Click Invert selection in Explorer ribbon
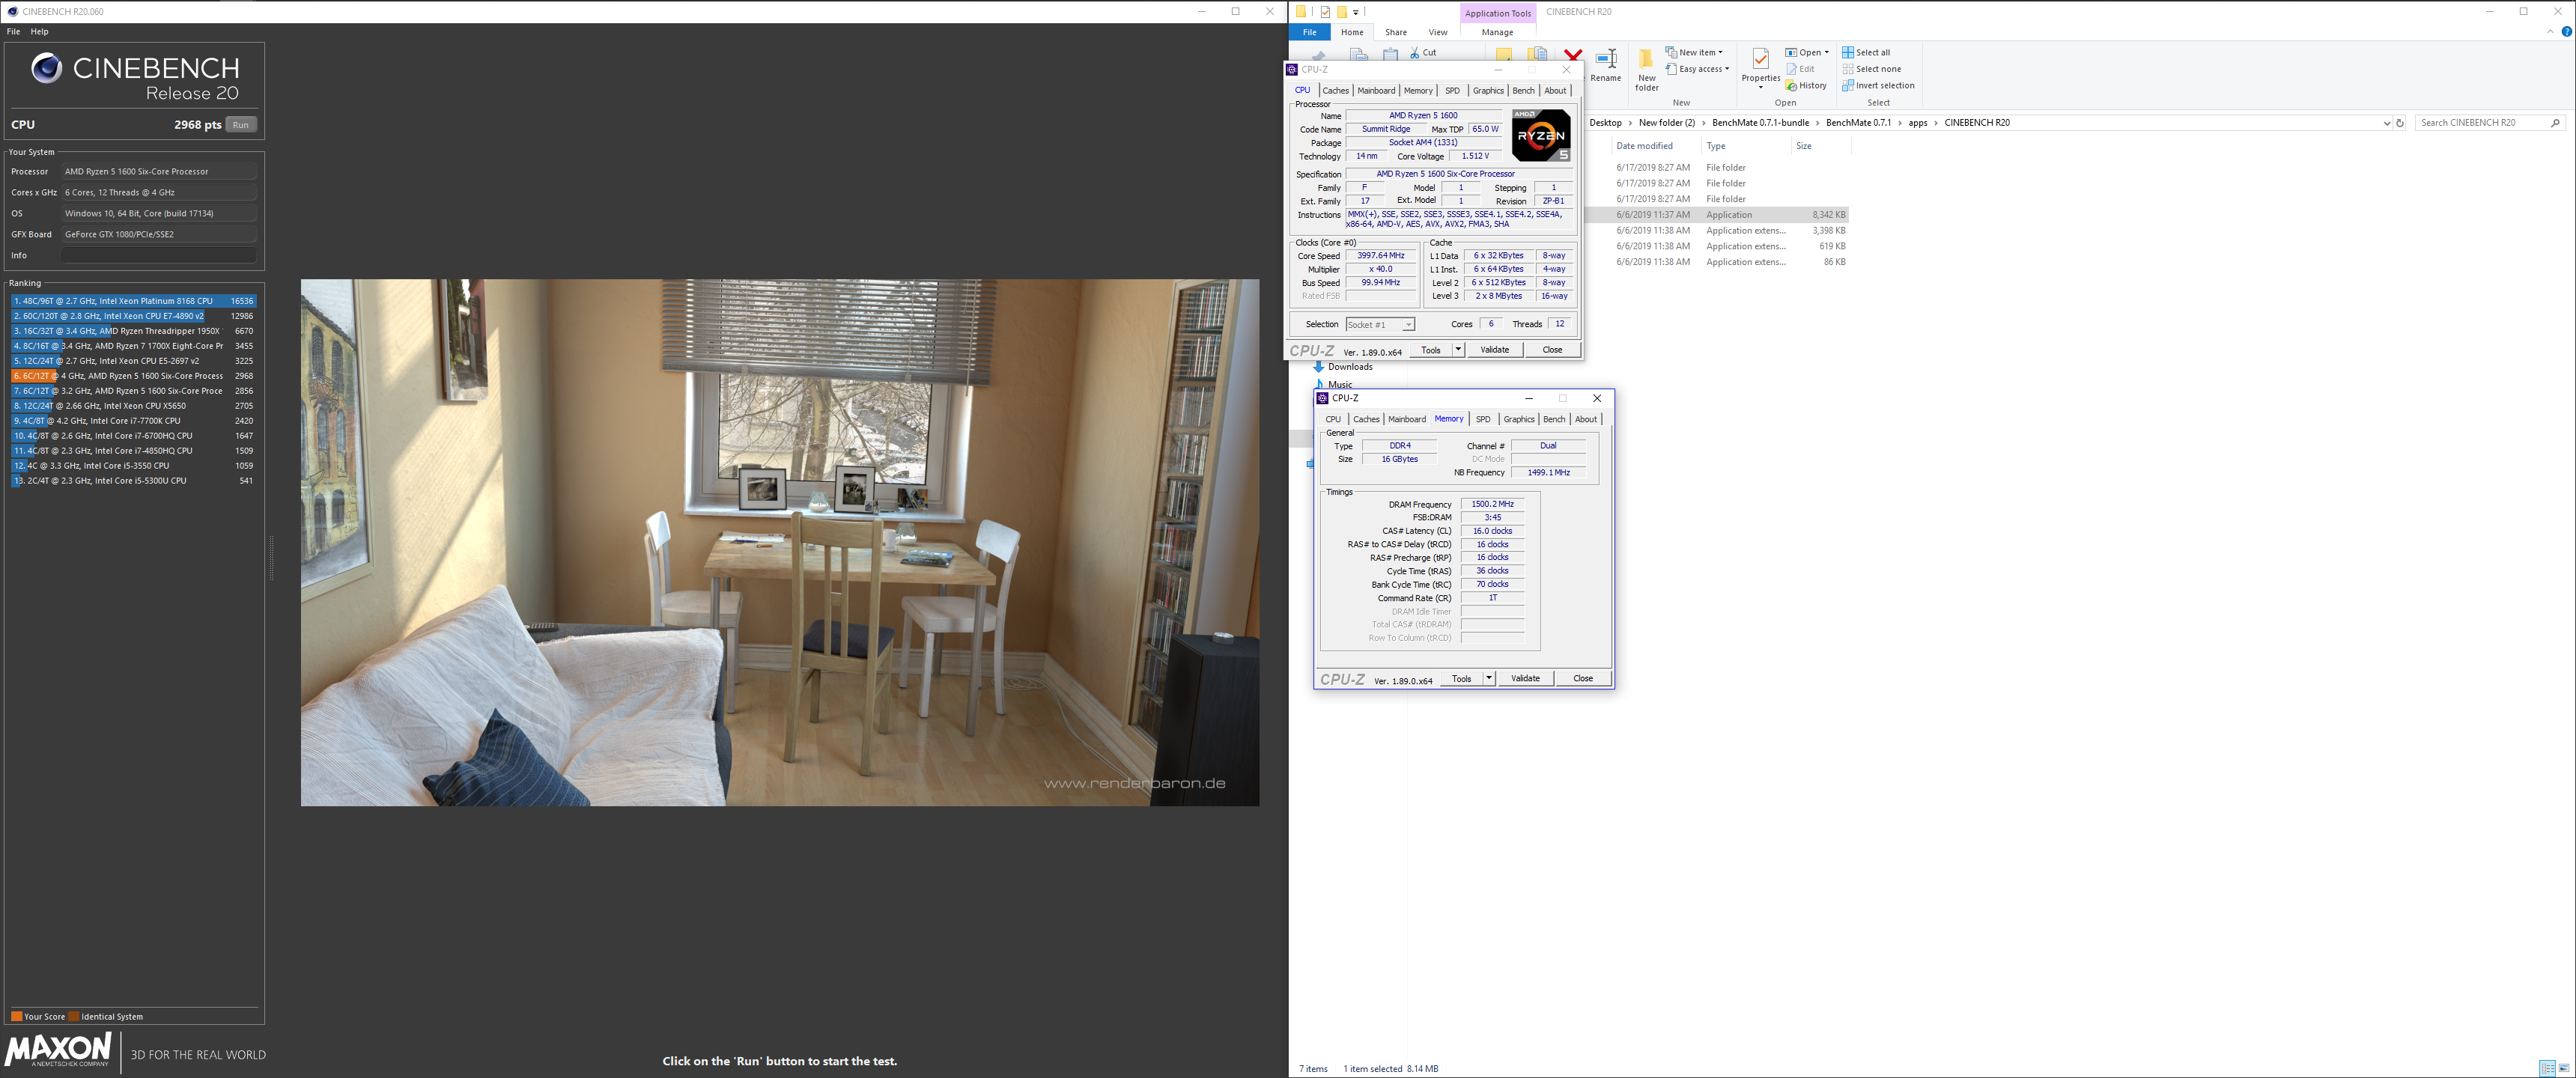2576x1078 pixels. [x=1878, y=86]
